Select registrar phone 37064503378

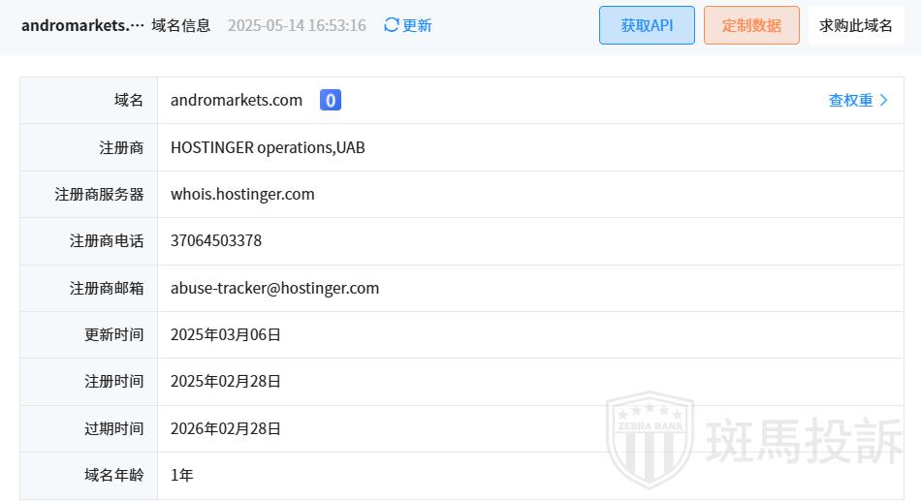[x=216, y=240]
